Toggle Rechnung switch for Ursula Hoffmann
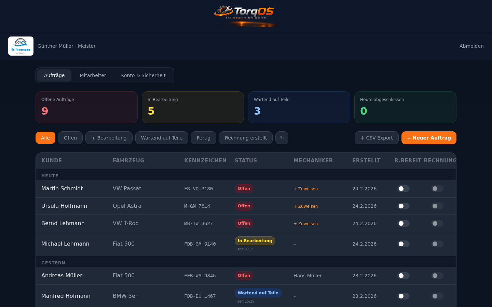 pyautogui.click(x=437, y=206)
